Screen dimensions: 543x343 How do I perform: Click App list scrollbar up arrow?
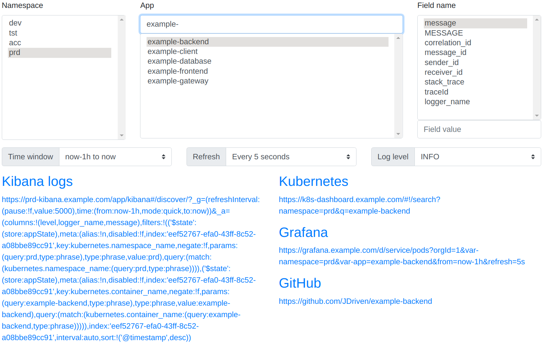(398, 38)
